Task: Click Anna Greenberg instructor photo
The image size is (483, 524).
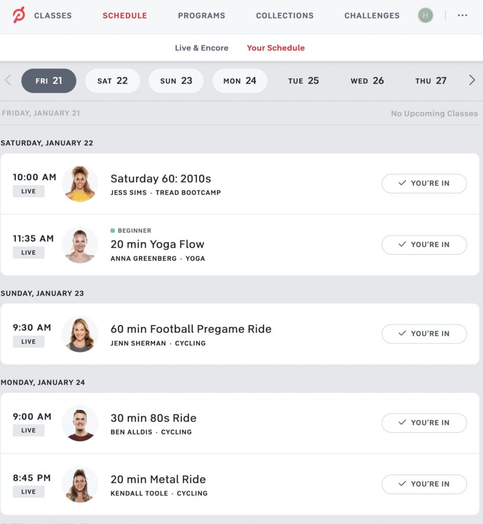Action: 80,245
